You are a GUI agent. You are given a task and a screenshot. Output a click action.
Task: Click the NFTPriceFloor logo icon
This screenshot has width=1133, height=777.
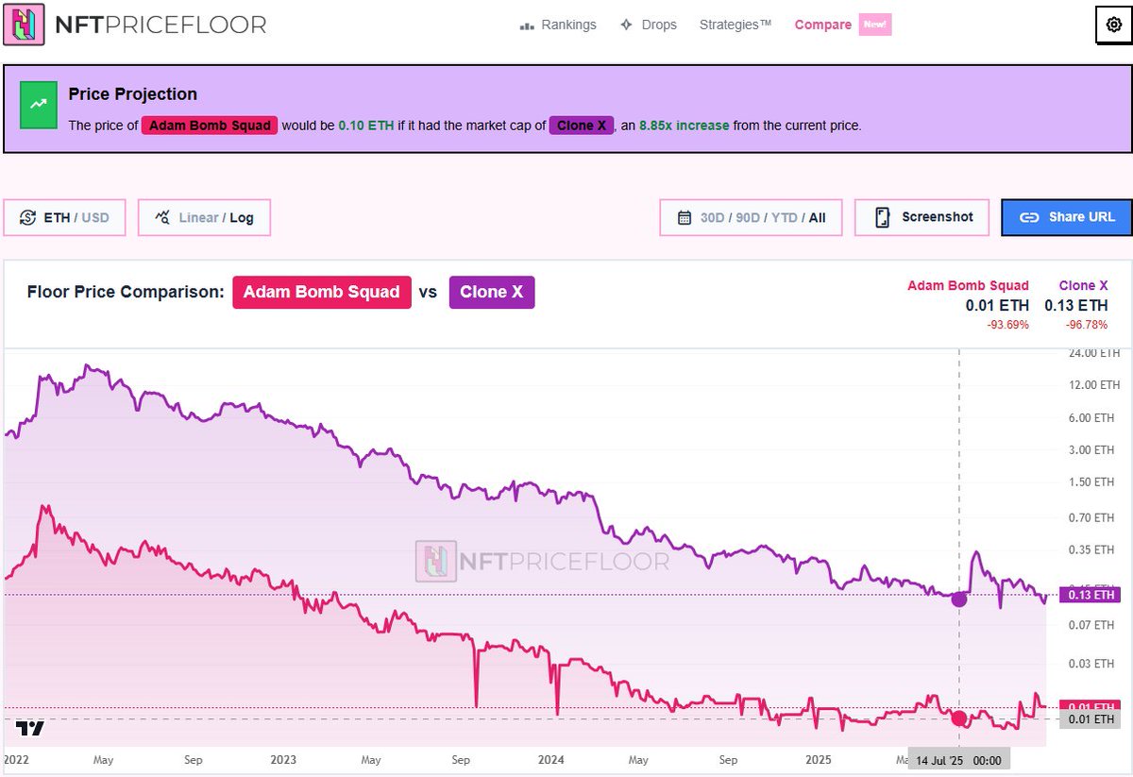click(x=24, y=25)
